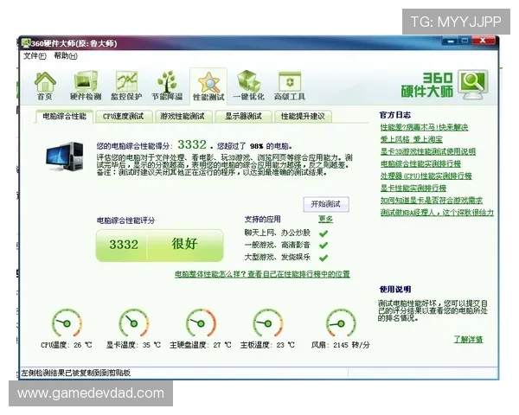Switch to 电脑综合性能 tab
The height and width of the screenshot is (415, 519).
pos(64,116)
